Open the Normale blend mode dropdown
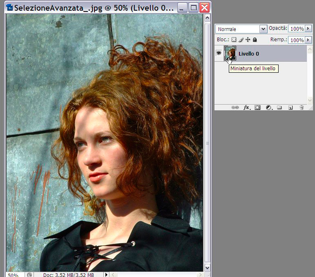 263,29
